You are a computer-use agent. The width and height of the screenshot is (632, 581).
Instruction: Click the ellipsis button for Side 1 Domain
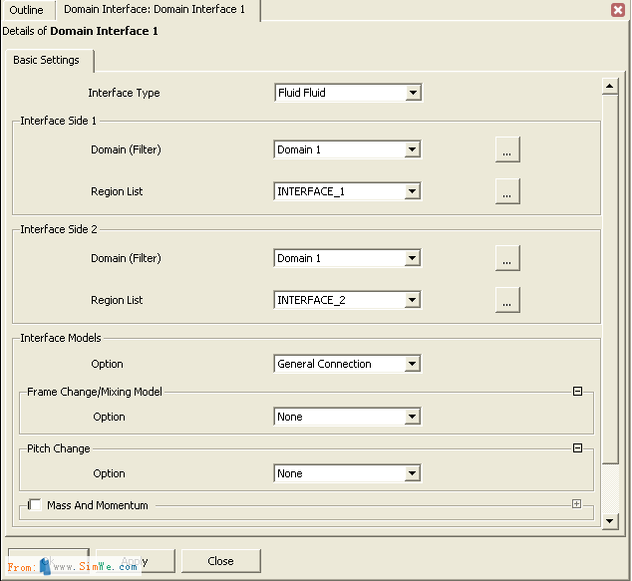[x=507, y=150]
